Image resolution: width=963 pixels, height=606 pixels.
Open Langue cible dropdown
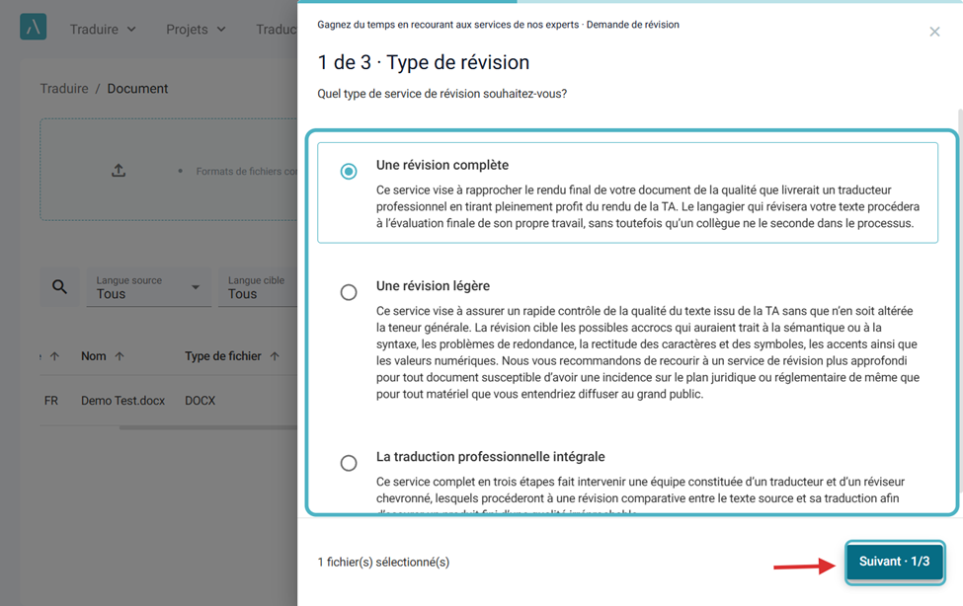[x=258, y=287]
